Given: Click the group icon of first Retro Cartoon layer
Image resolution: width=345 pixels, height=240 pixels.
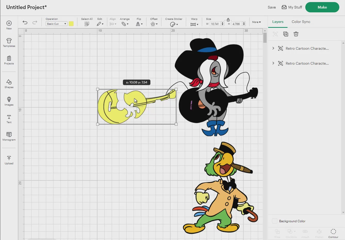Looking at the screenshot, I should [281, 48].
